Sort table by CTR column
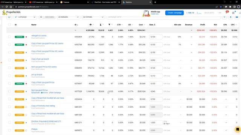The width and height of the screenshot is (241, 135). coord(120,25)
